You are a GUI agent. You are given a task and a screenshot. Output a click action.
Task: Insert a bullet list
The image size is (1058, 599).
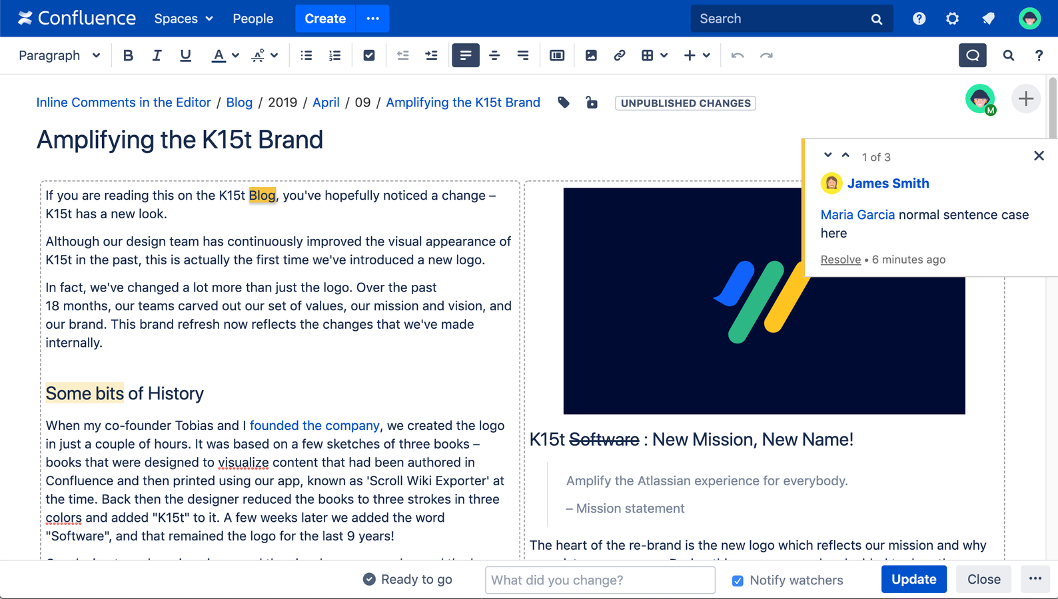(306, 55)
